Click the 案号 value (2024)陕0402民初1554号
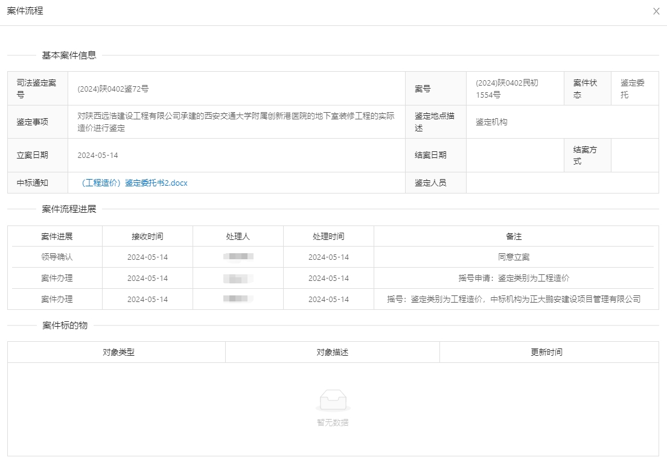This screenshot has width=667, height=463. click(506, 89)
